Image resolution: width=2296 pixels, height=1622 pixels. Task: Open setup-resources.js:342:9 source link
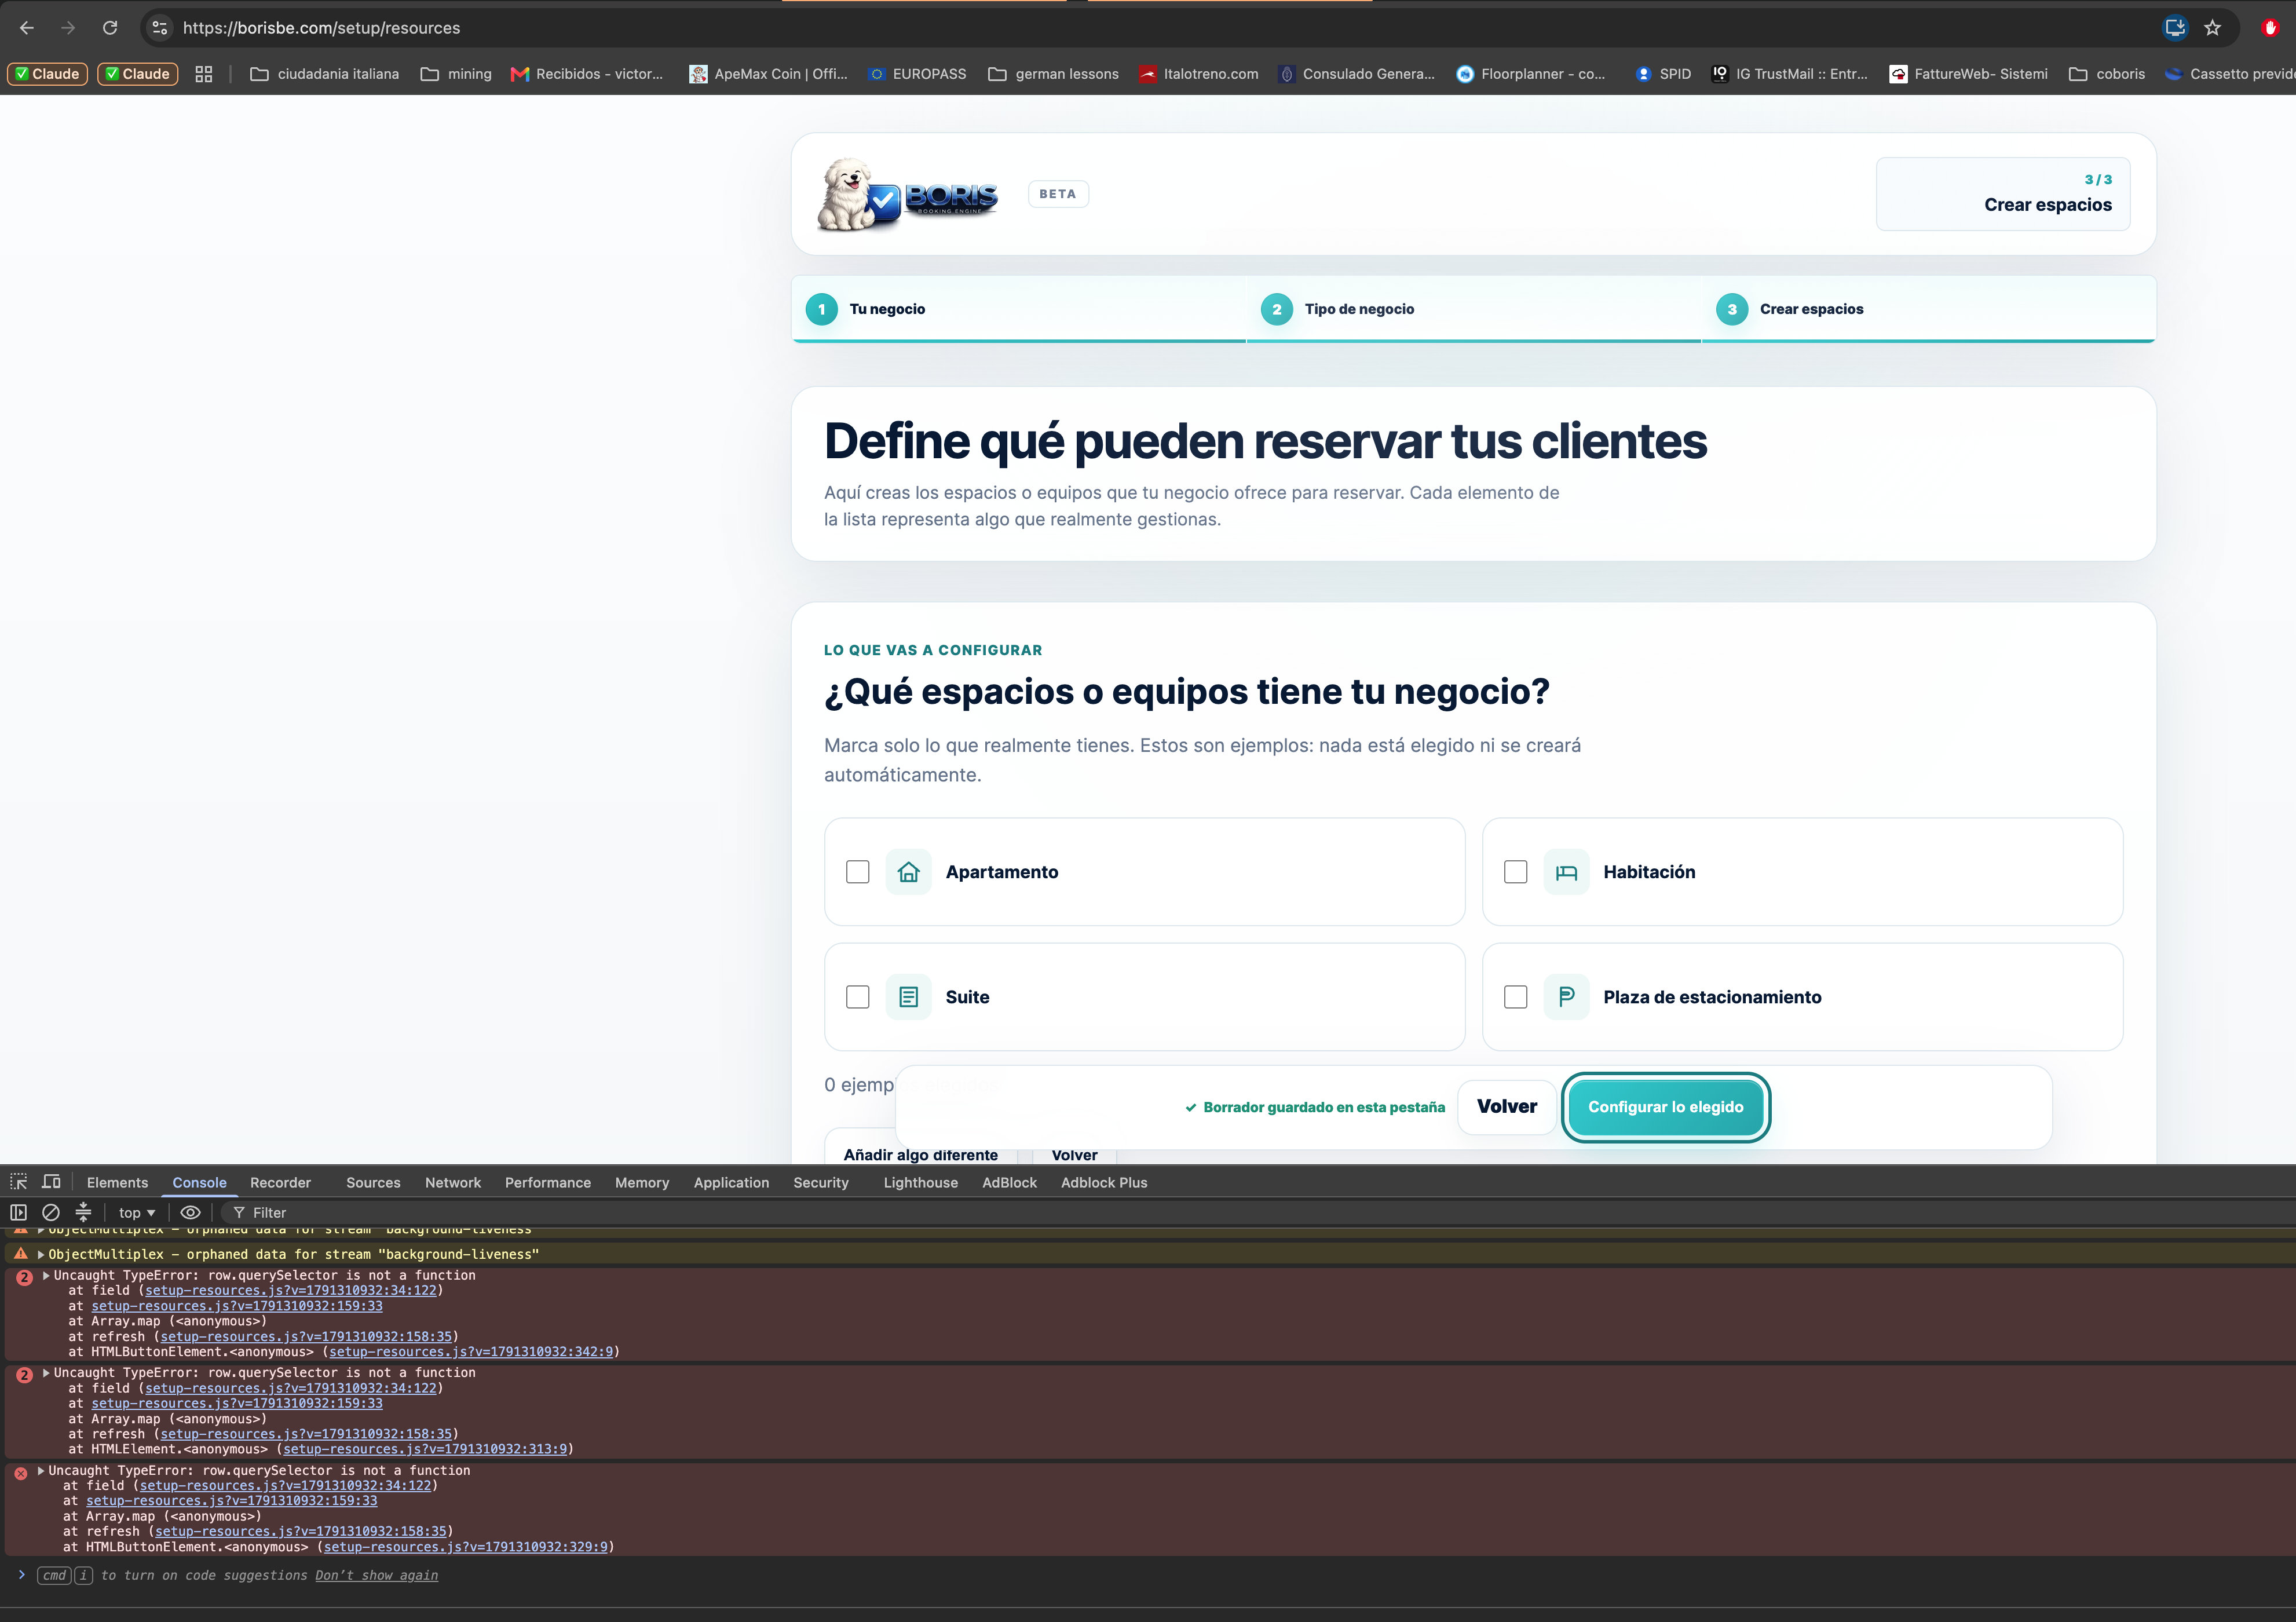pyautogui.click(x=471, y=1351)
